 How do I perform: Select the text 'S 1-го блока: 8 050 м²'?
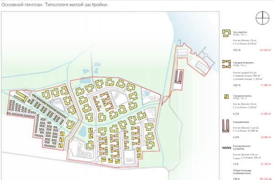(x=245, y=44)
